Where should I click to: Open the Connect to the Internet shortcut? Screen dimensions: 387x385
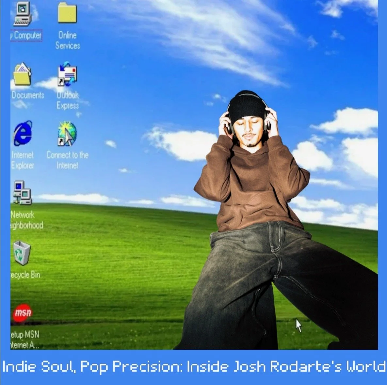[67, 134]
